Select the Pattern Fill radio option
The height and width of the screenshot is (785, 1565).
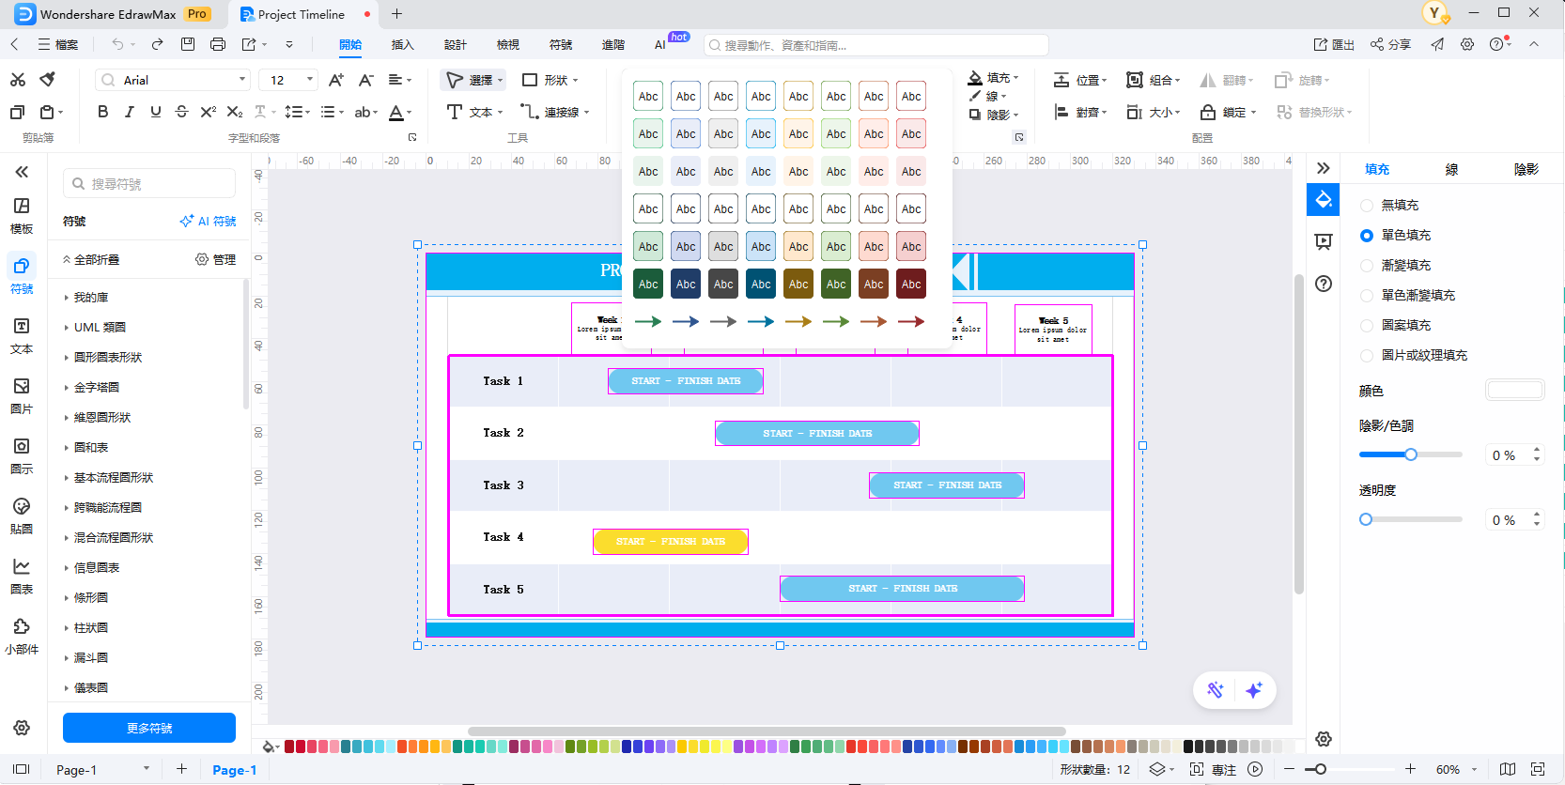(1367, 326)
